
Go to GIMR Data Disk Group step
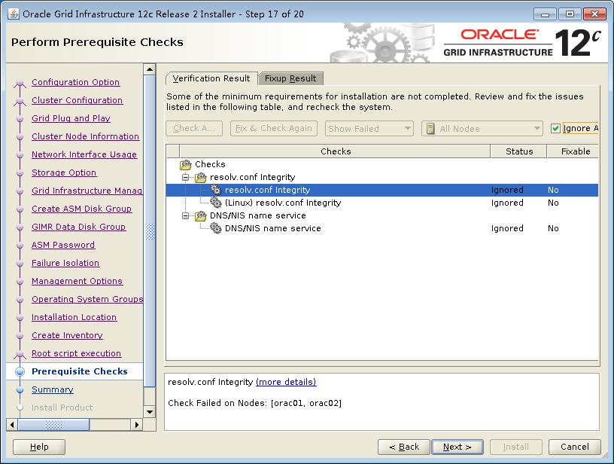tap(79, 227)
